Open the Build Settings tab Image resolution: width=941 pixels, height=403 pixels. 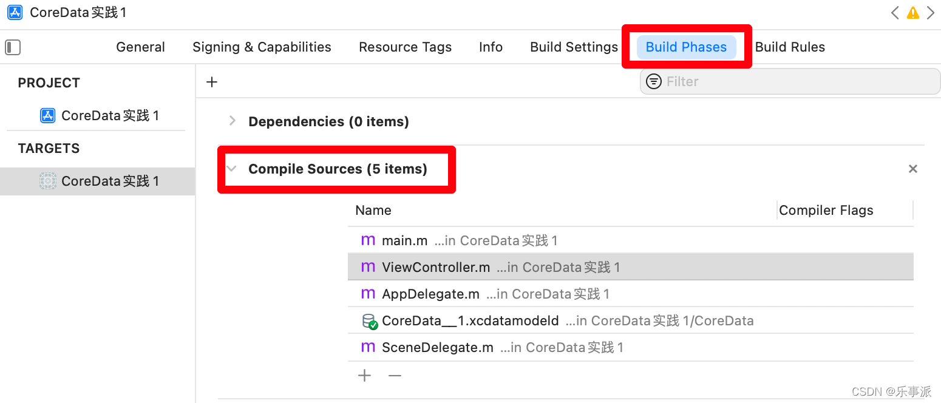574,47
